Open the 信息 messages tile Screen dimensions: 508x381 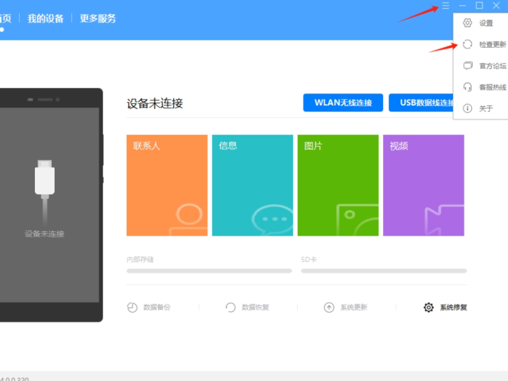(x=252, y=185)
